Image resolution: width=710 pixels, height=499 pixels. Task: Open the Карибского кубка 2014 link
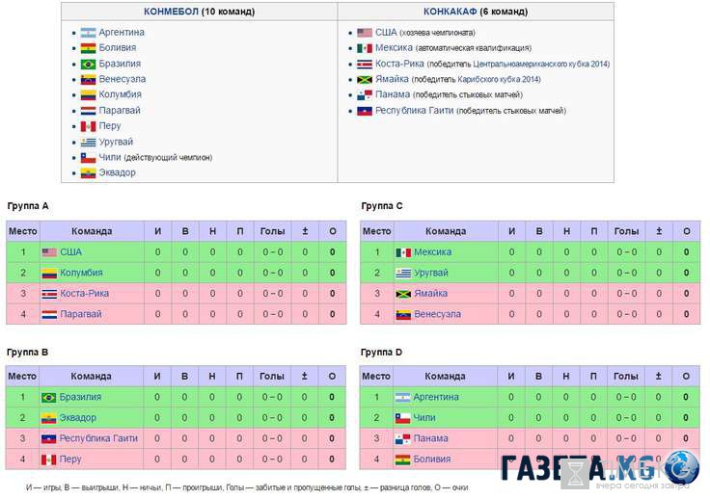click(499, 80)
